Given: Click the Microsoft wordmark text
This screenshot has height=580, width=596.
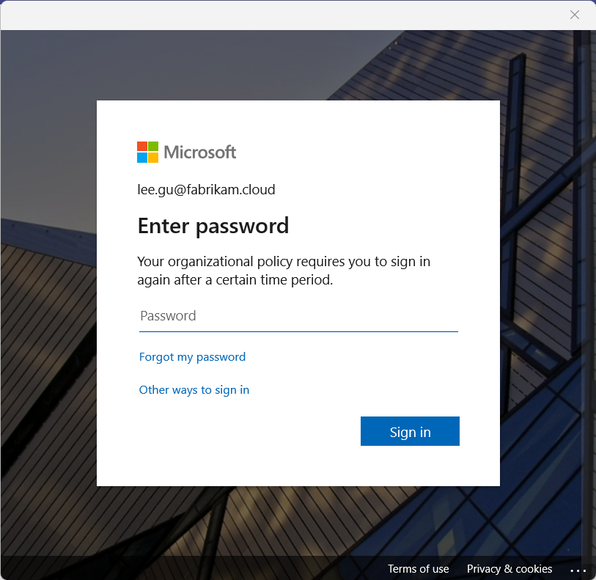Looking at the screenshot, I should point(199,152).
